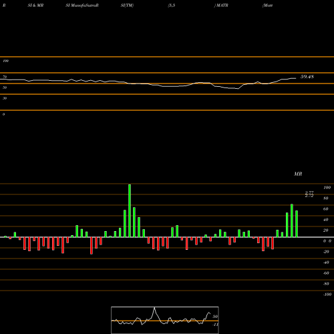Click the 70 level label on RSI axis
This screenshot has height=334, width=334.
tap(5, 77)
